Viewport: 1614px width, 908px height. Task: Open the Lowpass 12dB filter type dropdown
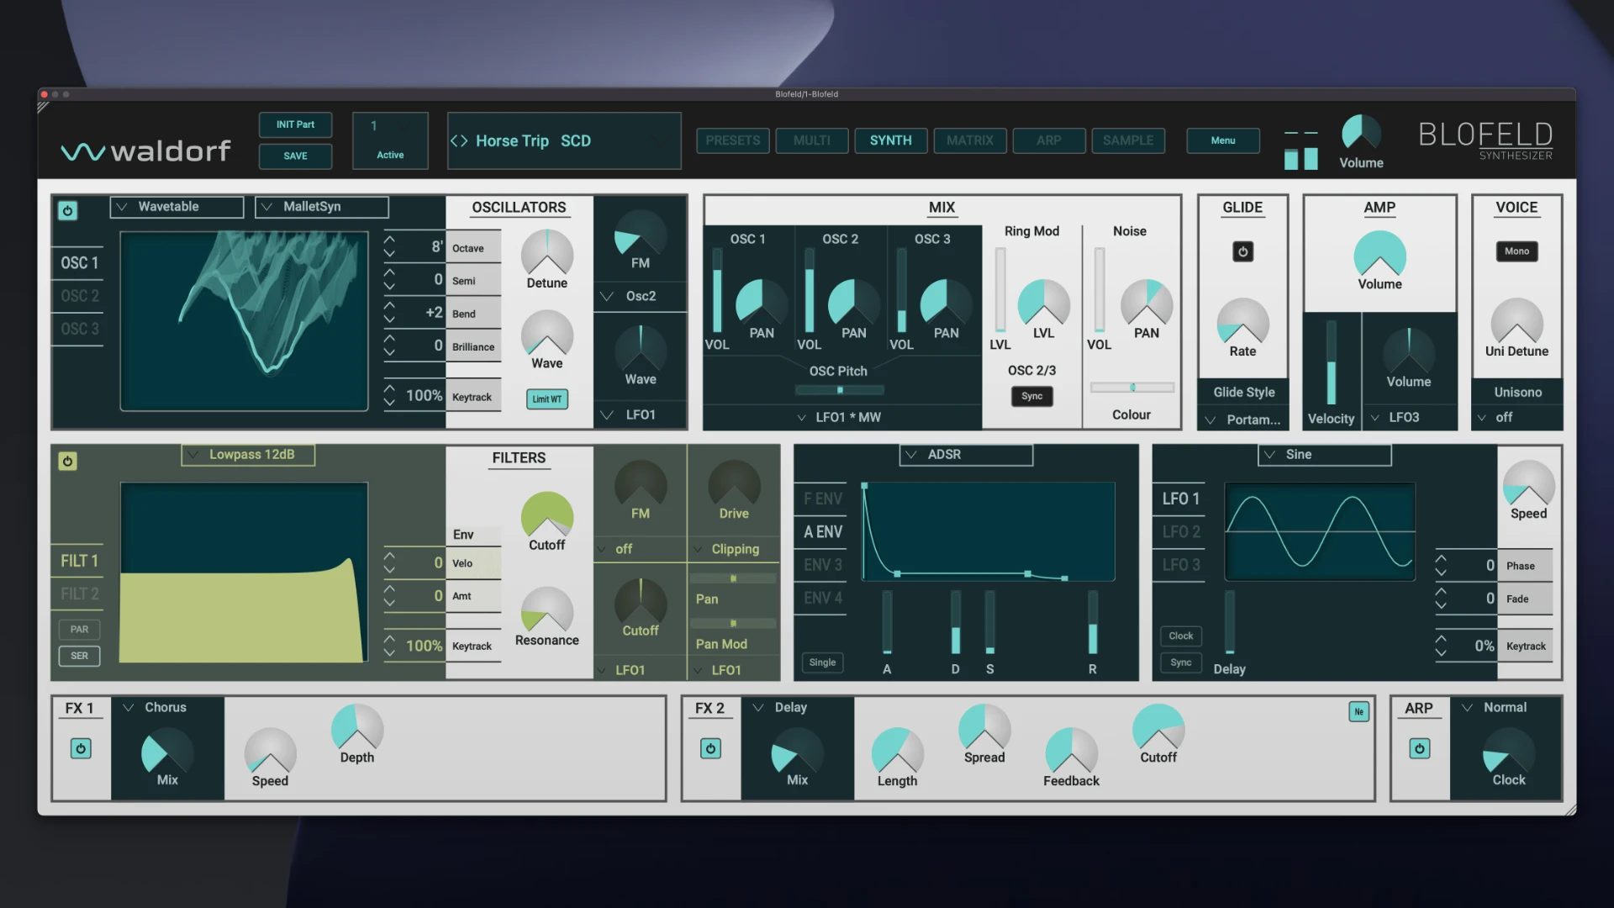click(247, 454)
